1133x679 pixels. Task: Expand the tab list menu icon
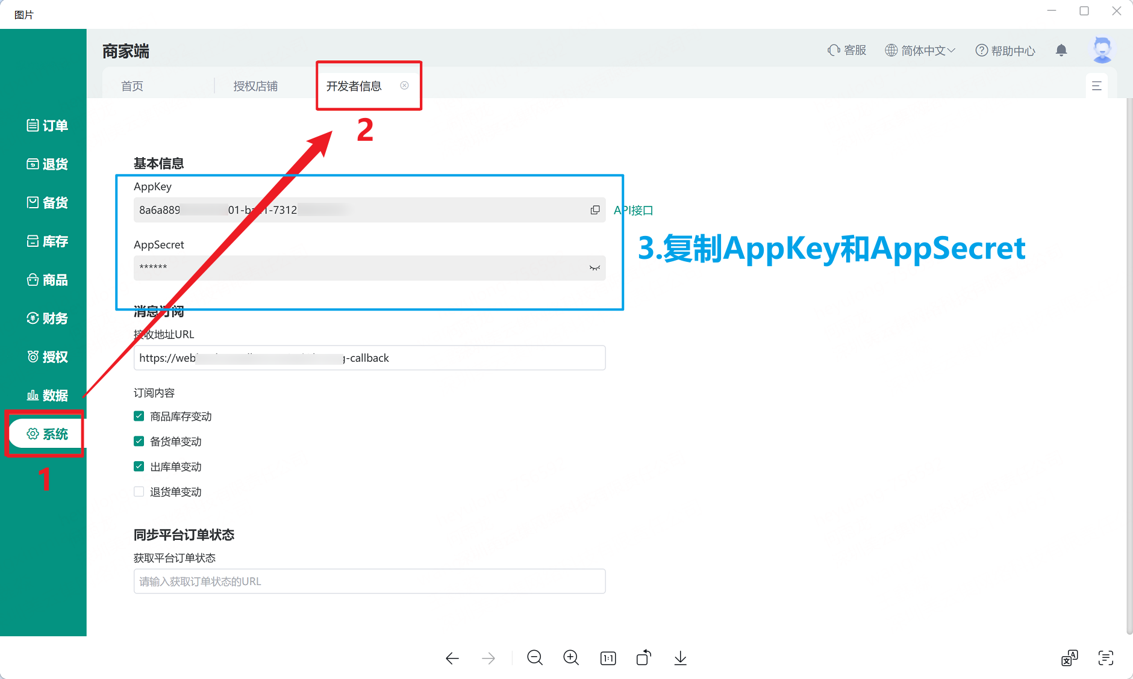point(1096,86)
